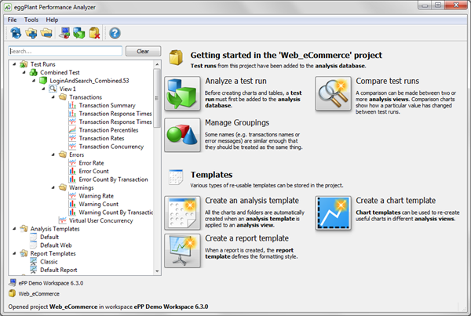Click the tree scrollbar down arrow
This screenshot has height=316, width=471.
pyautogui.click(x=157, y=271)
